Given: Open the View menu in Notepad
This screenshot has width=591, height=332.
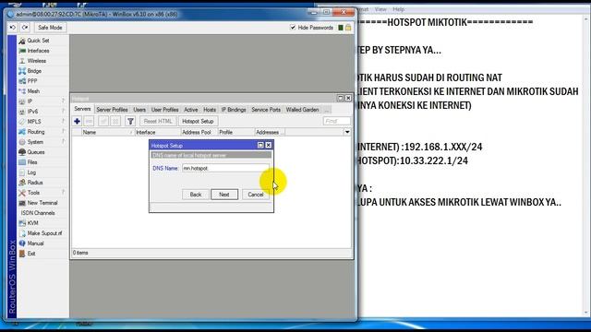Looking at the screenshot, I should [x=380, y=9].
